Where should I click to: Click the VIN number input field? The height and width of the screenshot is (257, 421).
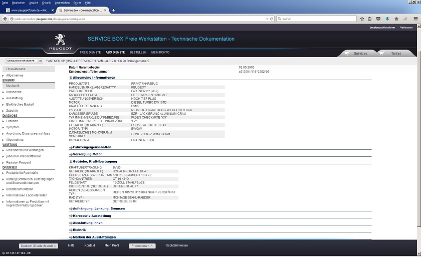[20, 61]
